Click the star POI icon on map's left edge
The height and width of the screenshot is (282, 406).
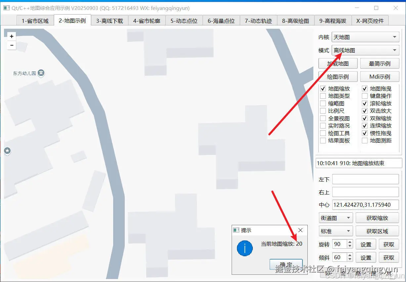7,151
